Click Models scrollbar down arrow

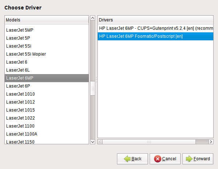point(93,142)
